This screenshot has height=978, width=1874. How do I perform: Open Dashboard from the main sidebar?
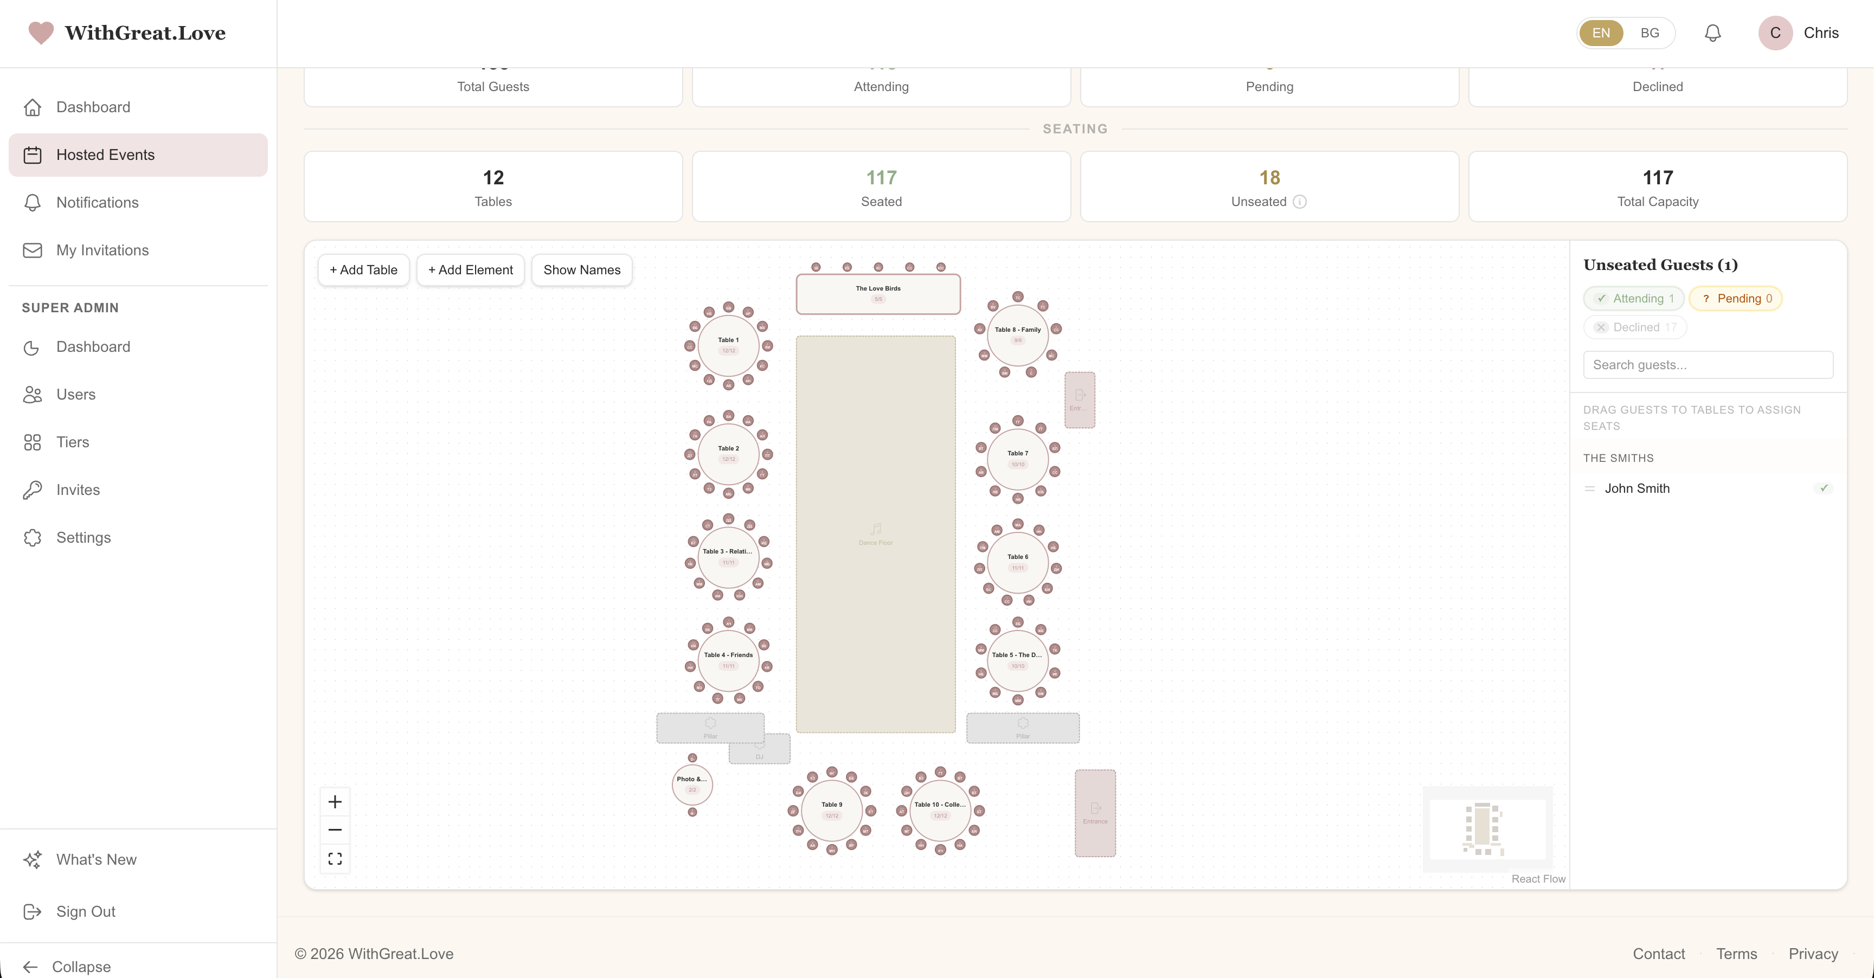coord(138,107)
